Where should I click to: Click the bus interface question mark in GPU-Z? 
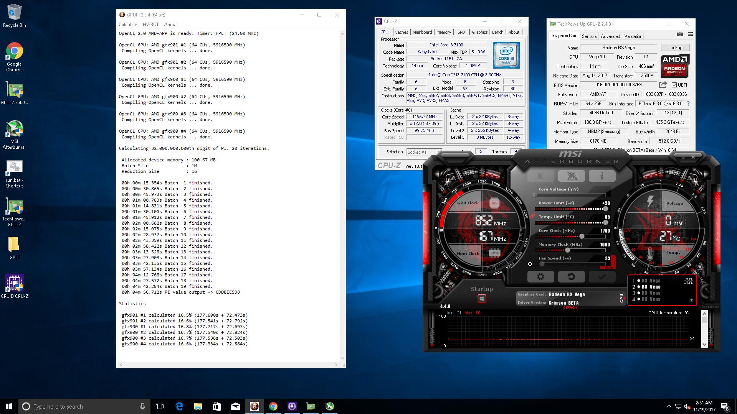(x=688, y=103)
